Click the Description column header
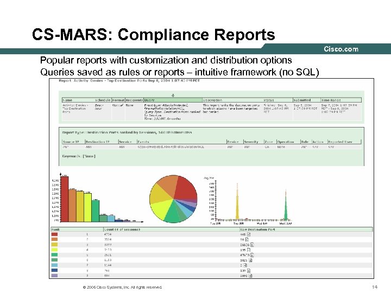The height and width of the screenshot is (293, 391). (x=232, y=100)
